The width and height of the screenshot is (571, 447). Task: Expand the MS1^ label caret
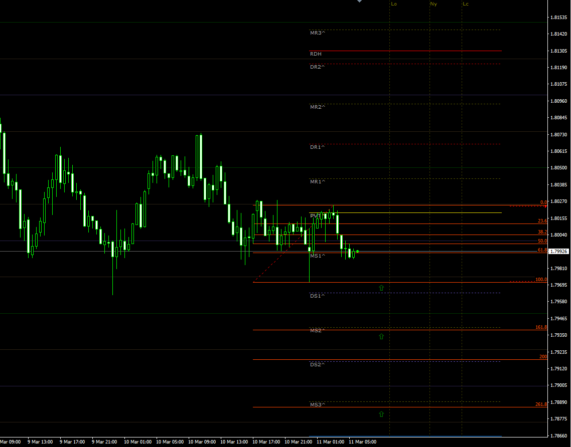[x=316, y=255]
